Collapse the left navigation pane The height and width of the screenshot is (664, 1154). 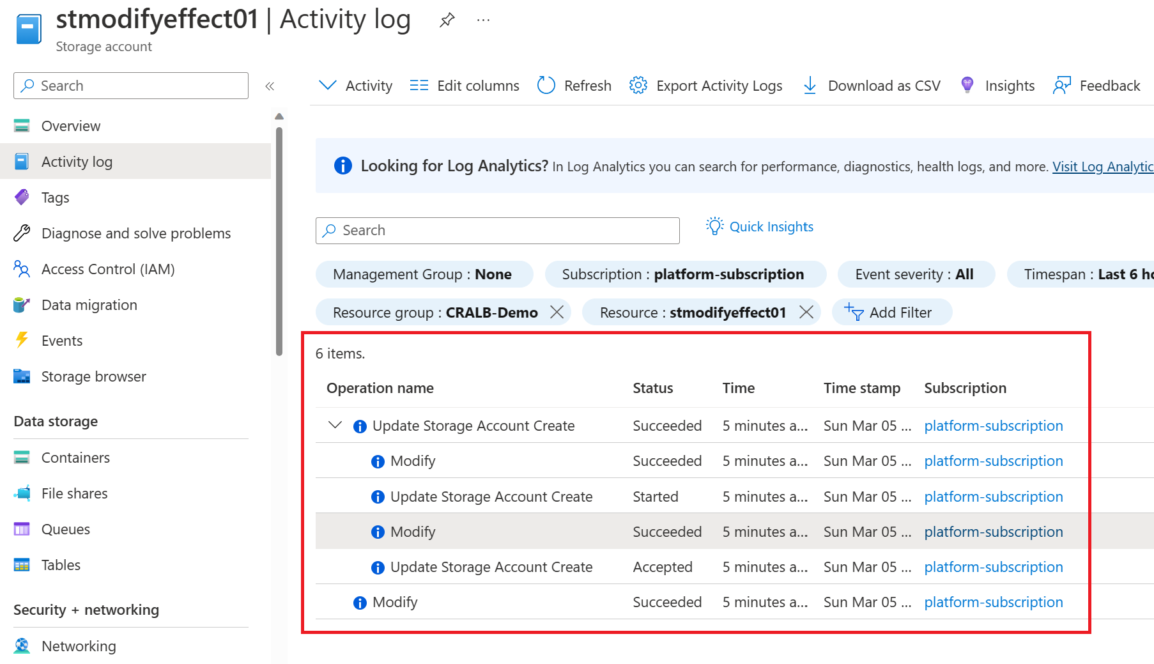point(270,86)
